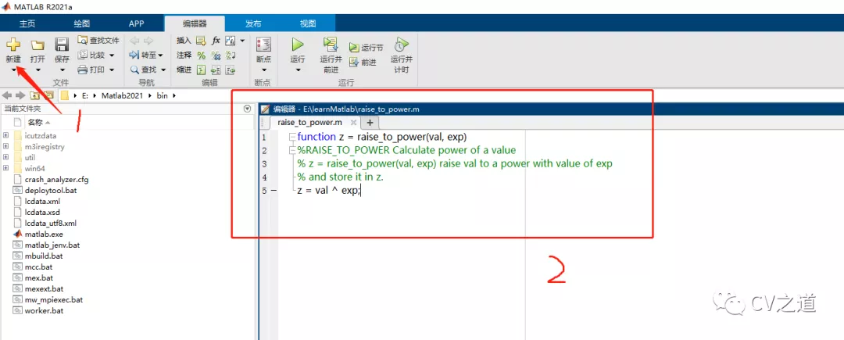Viewport: 844px width, 340px height.
Task: Click the E: drive path segment
Action: click(x=85, y=95)
